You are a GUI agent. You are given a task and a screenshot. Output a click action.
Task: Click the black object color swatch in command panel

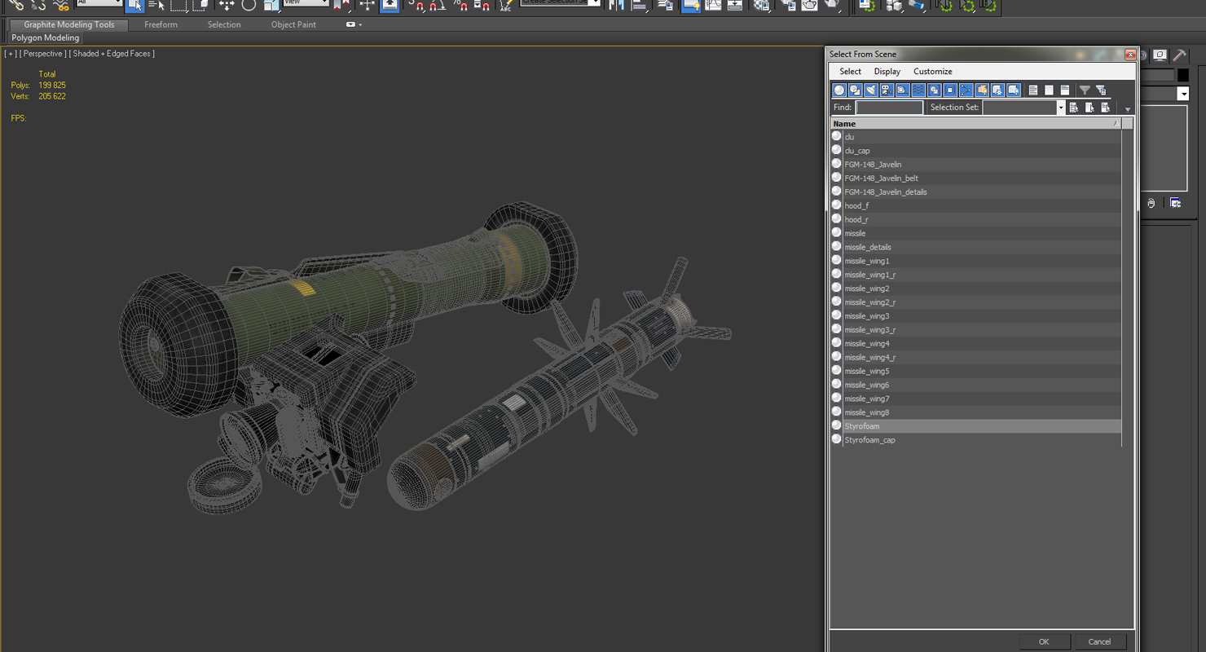point(1183,75)
